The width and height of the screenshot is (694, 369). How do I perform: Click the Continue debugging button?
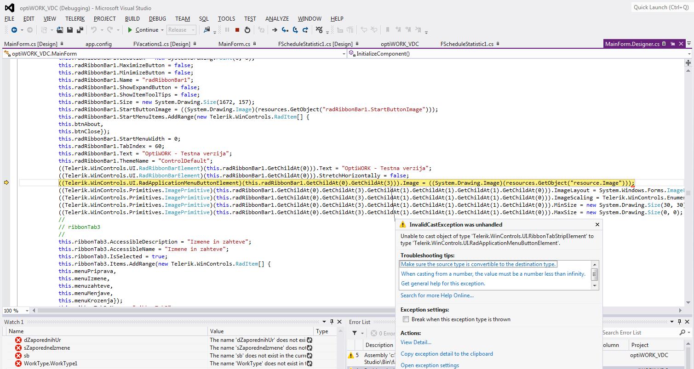click(143, 30)
